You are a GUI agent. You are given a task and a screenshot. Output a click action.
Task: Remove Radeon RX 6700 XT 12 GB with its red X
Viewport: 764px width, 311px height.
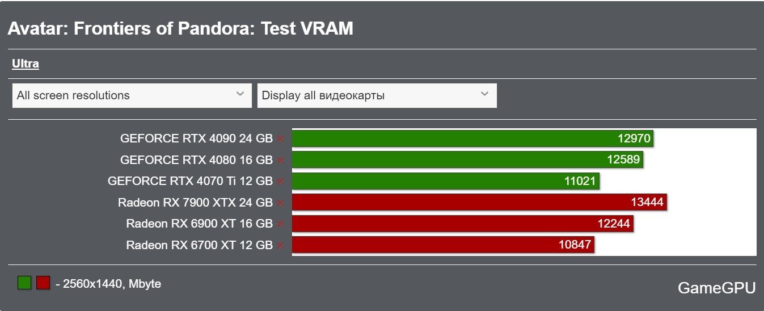click(x=280, y=246)
